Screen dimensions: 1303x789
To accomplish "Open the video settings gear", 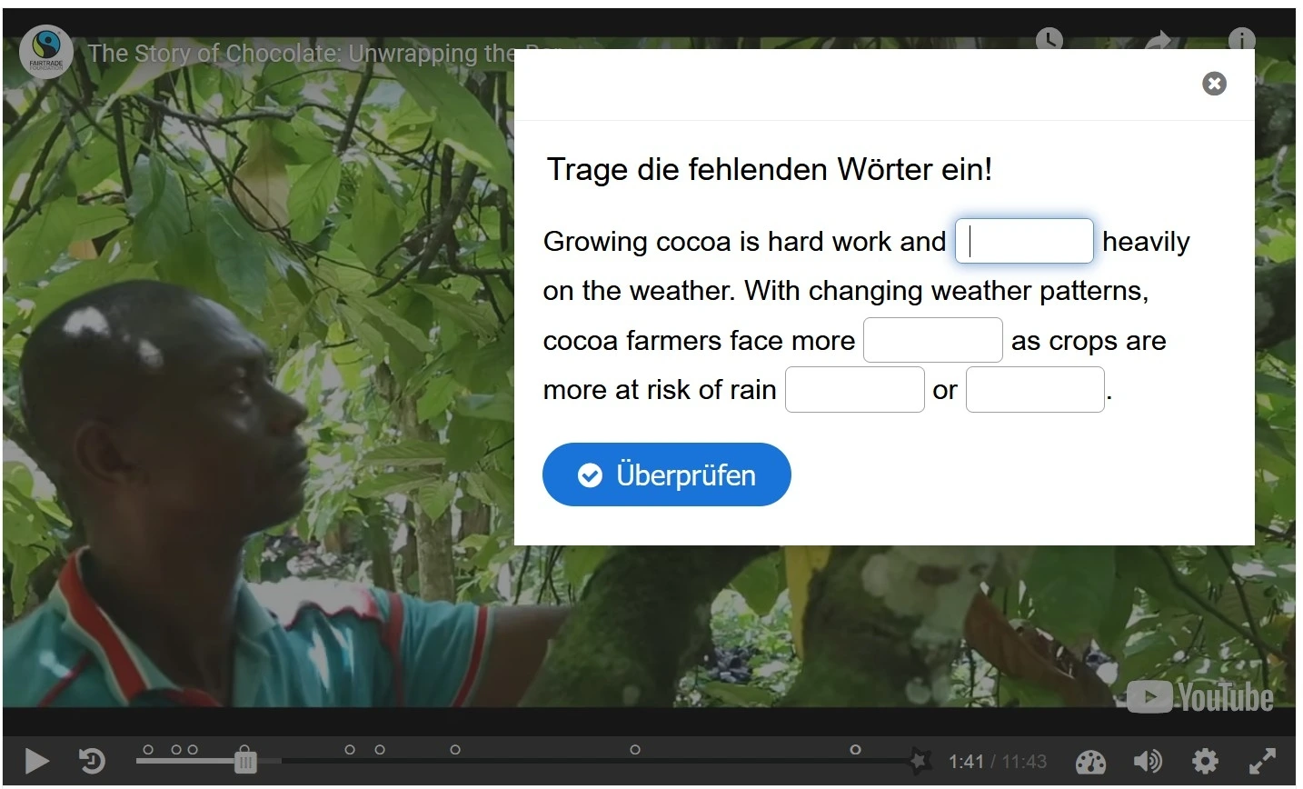I will 1205,761.
